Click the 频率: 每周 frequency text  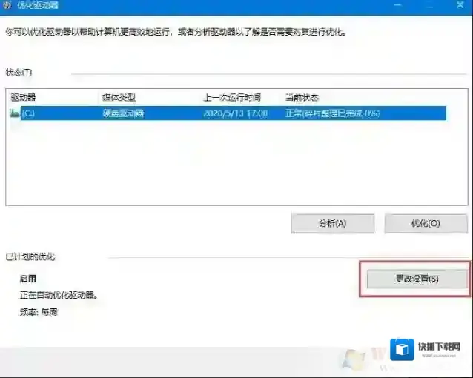click(x=39, y=312)
